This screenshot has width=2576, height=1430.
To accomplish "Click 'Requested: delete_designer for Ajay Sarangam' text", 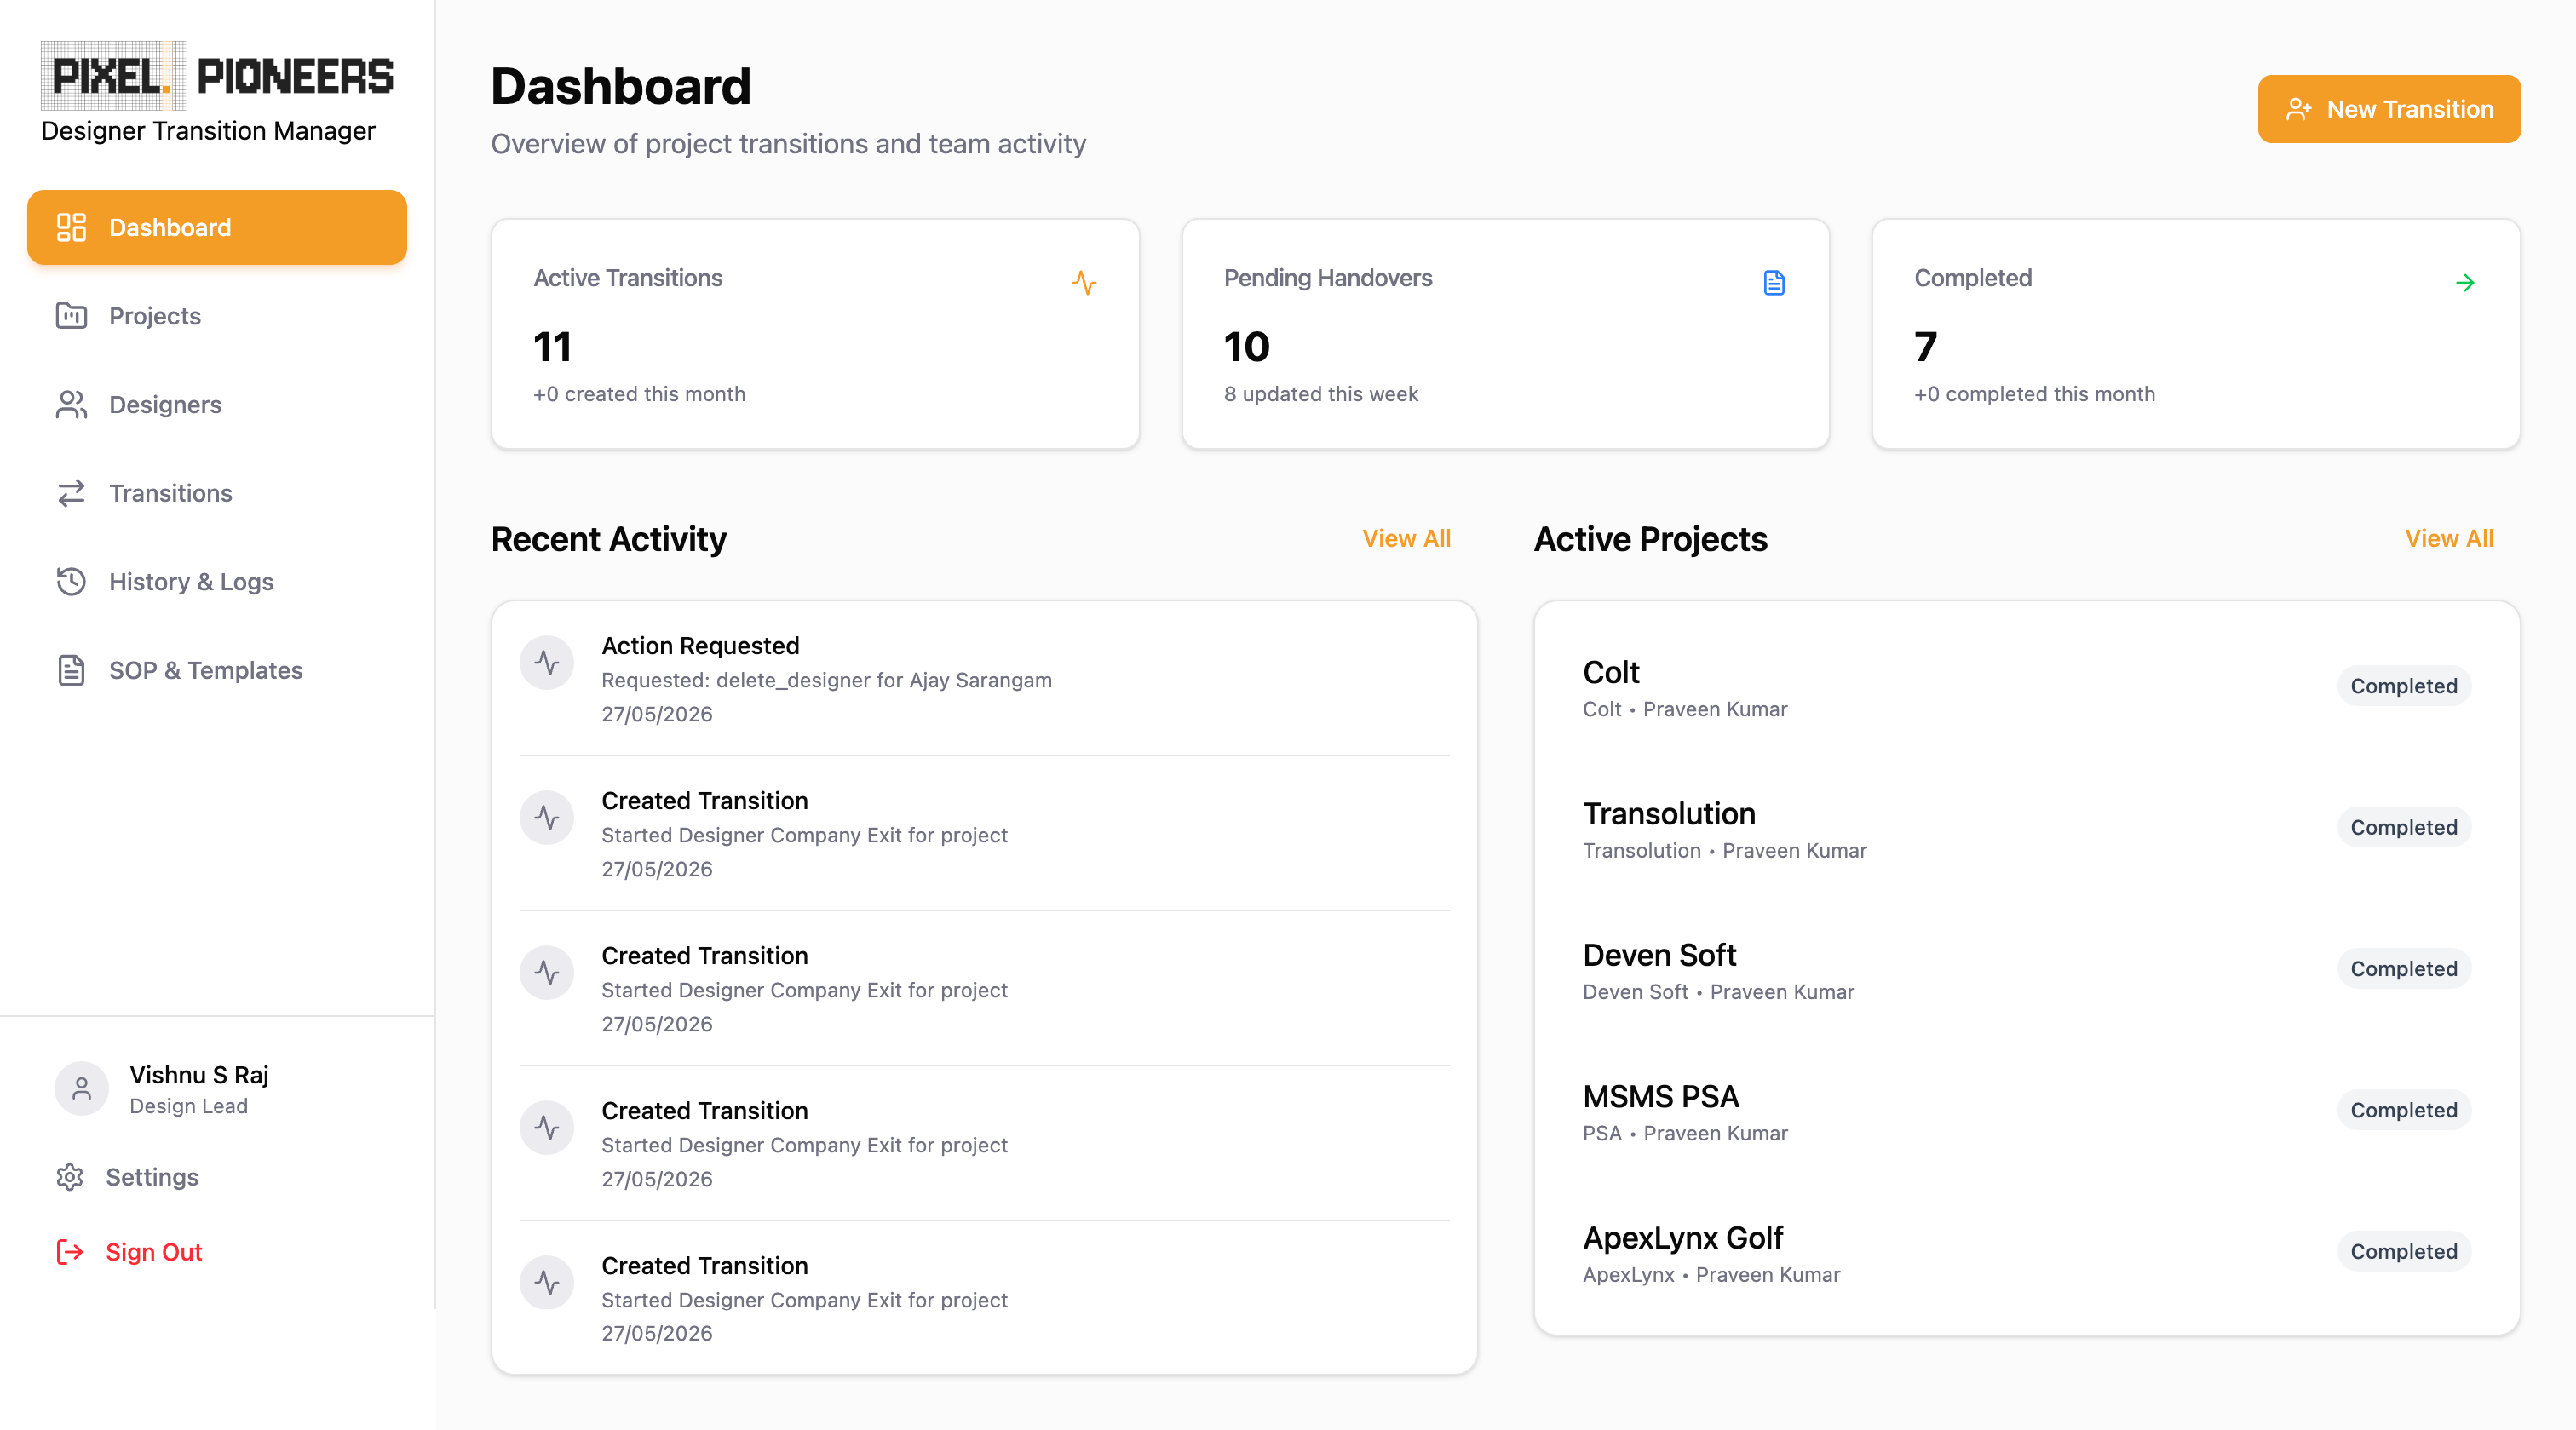I will tap(826, 680).
